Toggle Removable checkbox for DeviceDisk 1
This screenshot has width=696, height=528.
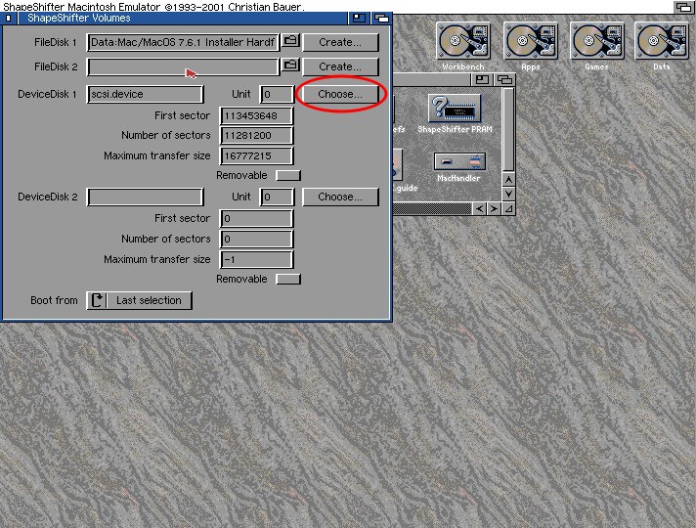[x=288, y=175]
